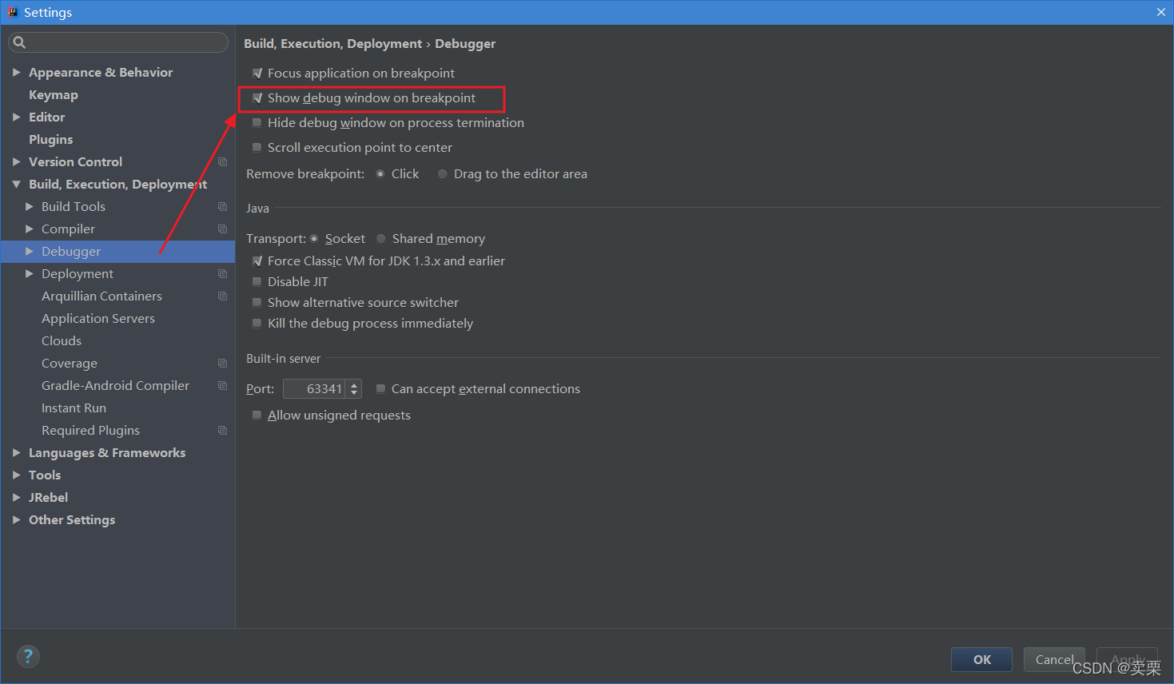The width and height of the screenshot is (1174, 684).
Task: Click the Cancel button
Action: pos(1054,660)
